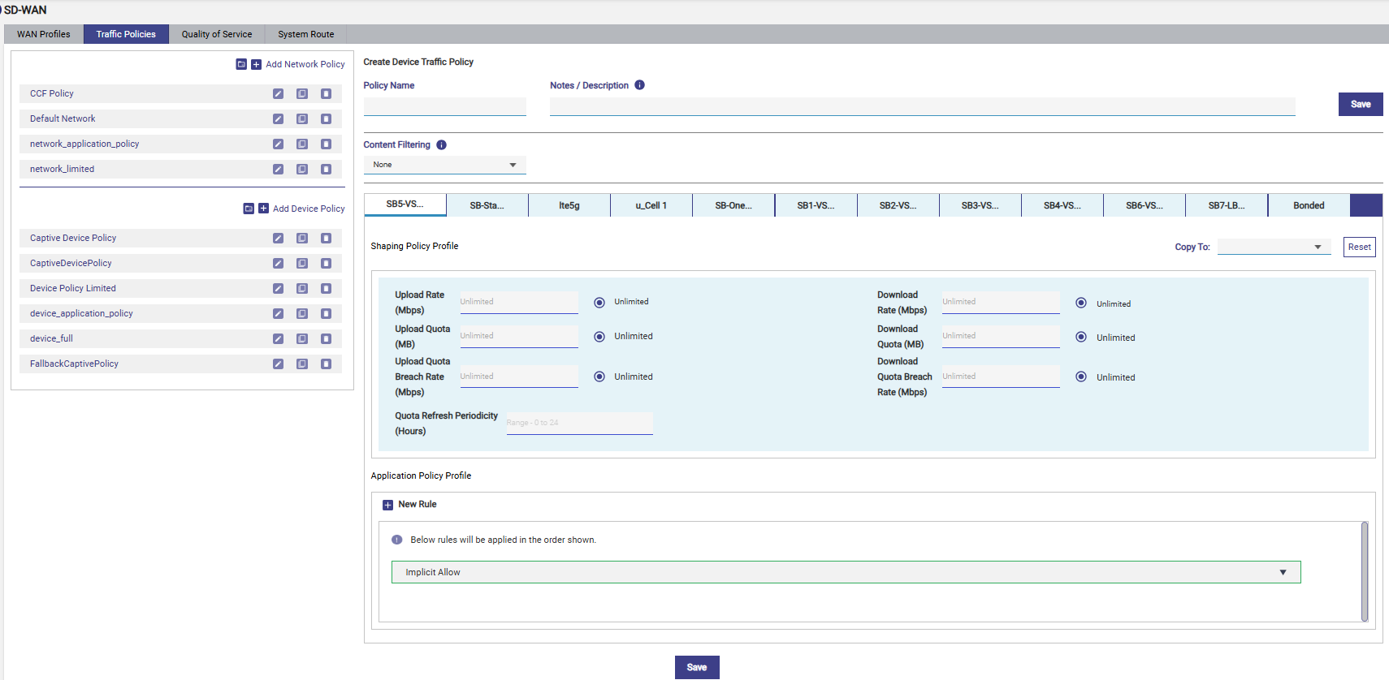
Task: Click the plus icon for Add Device Policy
Action: (263, 209)
